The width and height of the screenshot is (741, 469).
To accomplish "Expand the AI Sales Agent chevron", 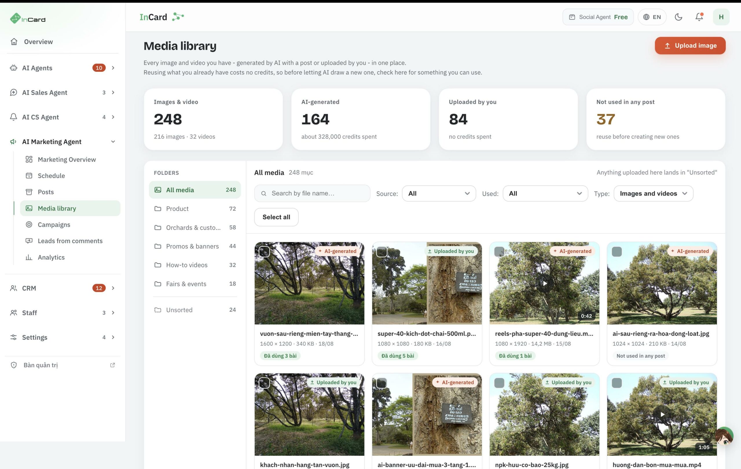I will tap(113, 92).
